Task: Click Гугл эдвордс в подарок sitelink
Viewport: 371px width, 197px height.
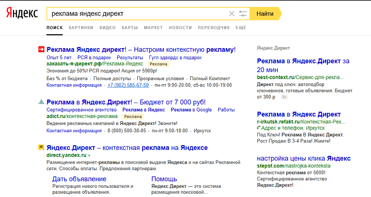Action: tap(175, 57)
